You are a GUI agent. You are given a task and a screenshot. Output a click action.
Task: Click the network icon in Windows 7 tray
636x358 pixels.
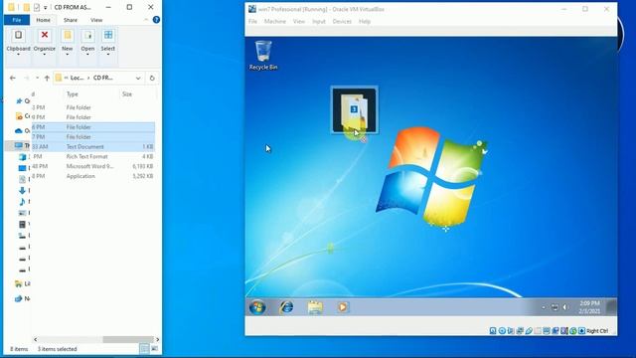pos(555,307)
